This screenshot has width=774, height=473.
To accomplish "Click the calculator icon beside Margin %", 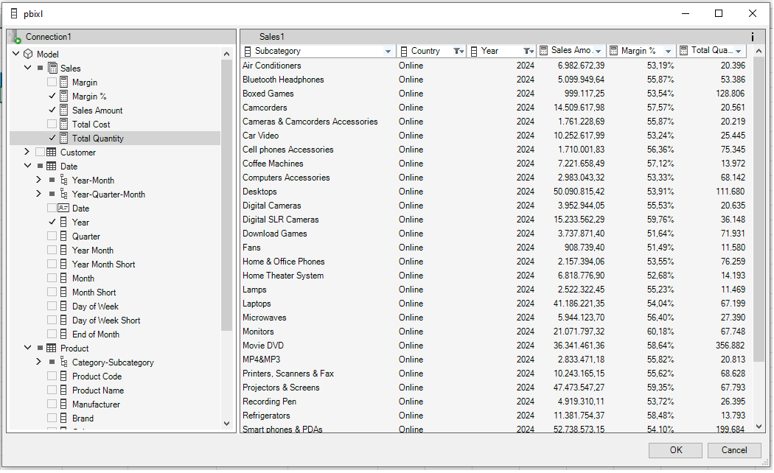I will pos(64,96).
